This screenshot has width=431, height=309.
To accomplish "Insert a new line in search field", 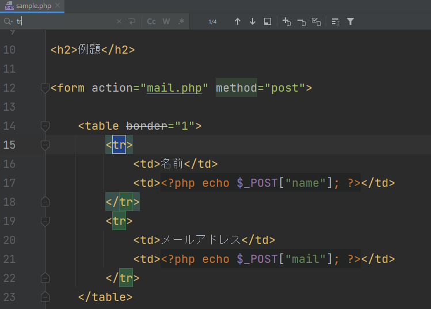I will 132,21.
